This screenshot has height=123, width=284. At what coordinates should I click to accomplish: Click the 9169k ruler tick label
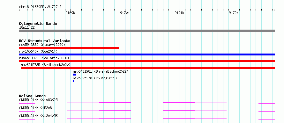click(x=71, y=13)
